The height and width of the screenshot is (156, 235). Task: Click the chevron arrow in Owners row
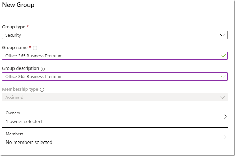pyautogui.click(x=225, y=116)
